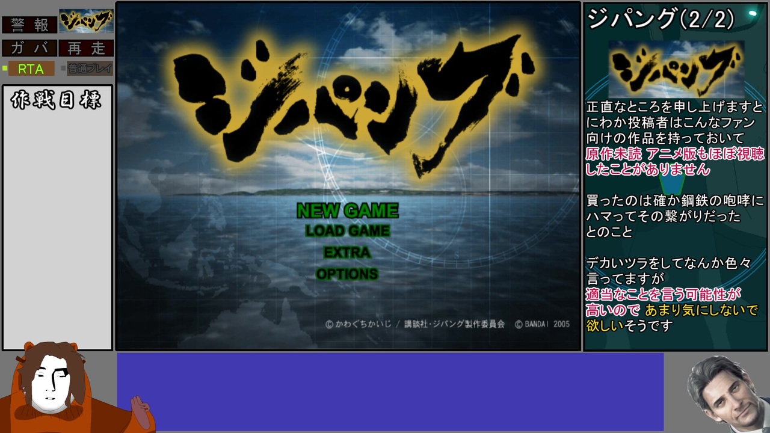This screenshot has width=770, height=433.
Task: Click the RTA mode label
Action: coord(31,69)
